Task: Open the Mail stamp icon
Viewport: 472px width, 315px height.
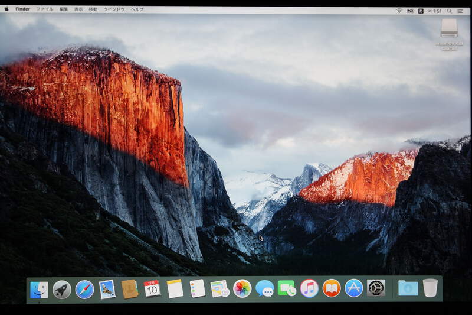Action: point(107,289)
